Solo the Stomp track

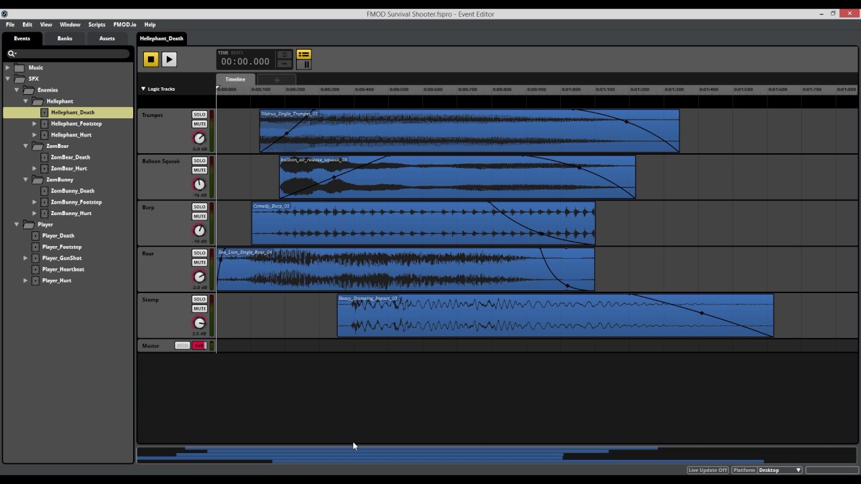199,299
